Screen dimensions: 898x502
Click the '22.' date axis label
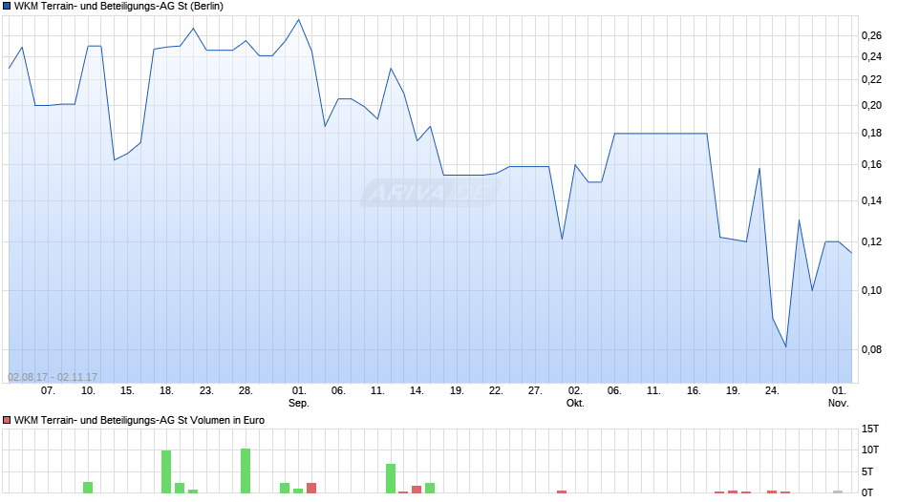click(x=496, y=391)
